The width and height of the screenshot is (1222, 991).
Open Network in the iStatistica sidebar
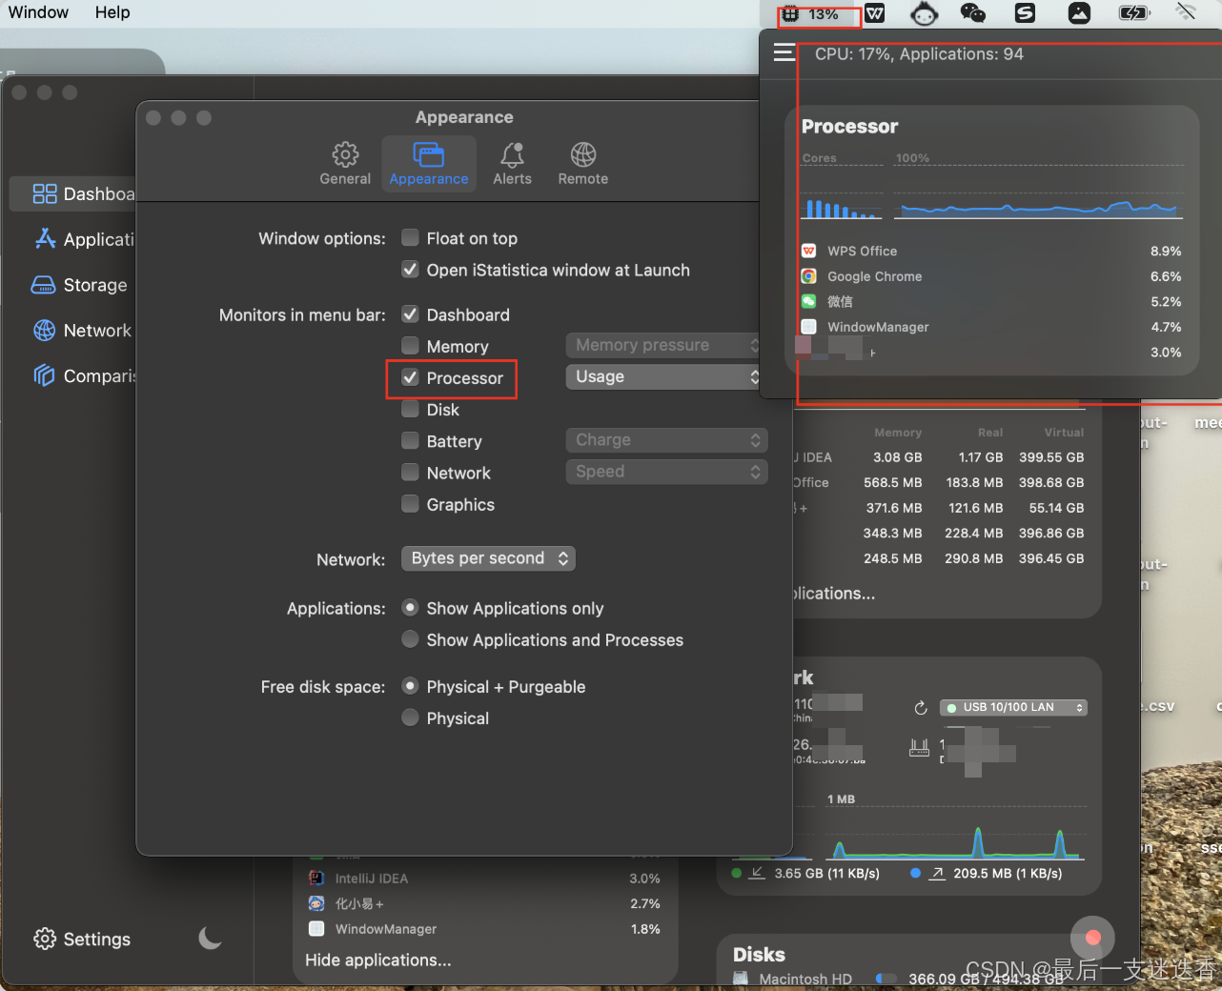[81, 331]
